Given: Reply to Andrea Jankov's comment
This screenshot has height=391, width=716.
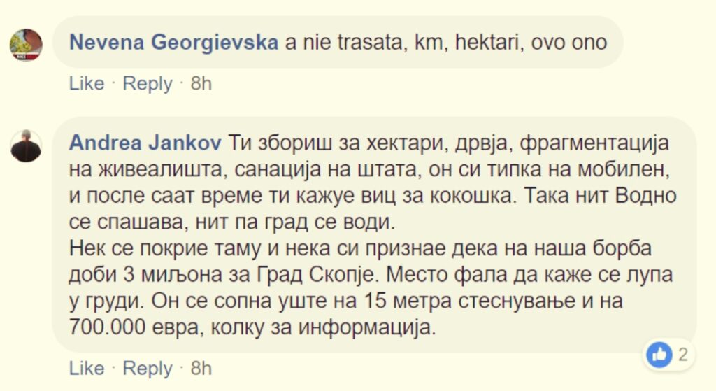Looking at the screenshot, I should pos(148,368).
